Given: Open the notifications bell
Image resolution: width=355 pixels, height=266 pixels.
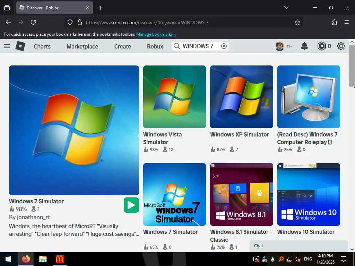Looking at the screenshot, I should pos(304,46).
